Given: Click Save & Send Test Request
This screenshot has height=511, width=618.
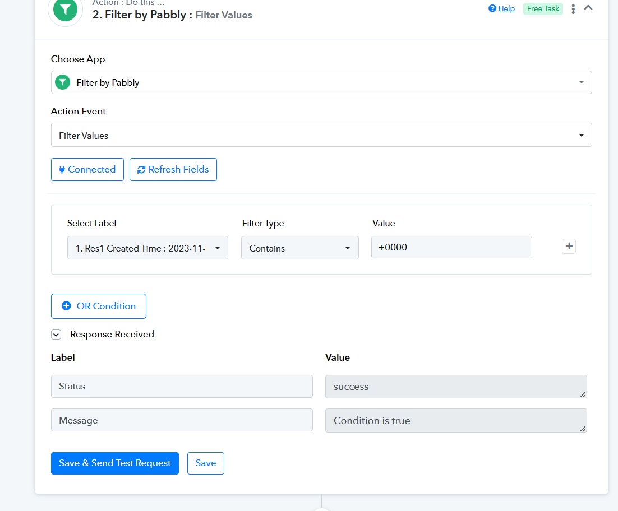Looking at the screenshot, I should pyautogui.click(x=115, y=463).
